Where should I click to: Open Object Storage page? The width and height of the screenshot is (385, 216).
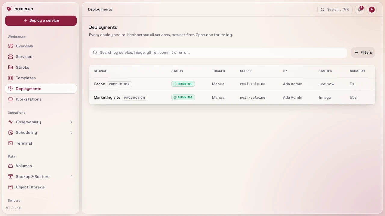pyautogui.click(x=41, y=187)
